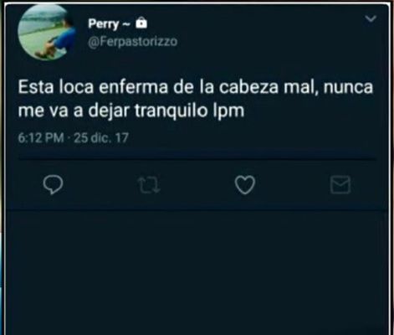This screenshot has width=394, height=335.
Task: Click the word "cabeza" in the tweet
Action: 248,87
